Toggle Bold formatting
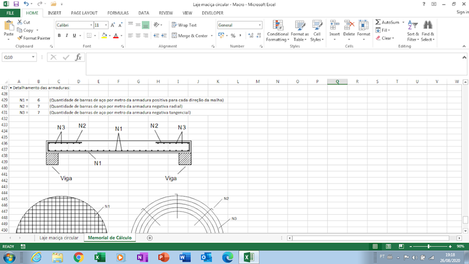 coord(59,36)
